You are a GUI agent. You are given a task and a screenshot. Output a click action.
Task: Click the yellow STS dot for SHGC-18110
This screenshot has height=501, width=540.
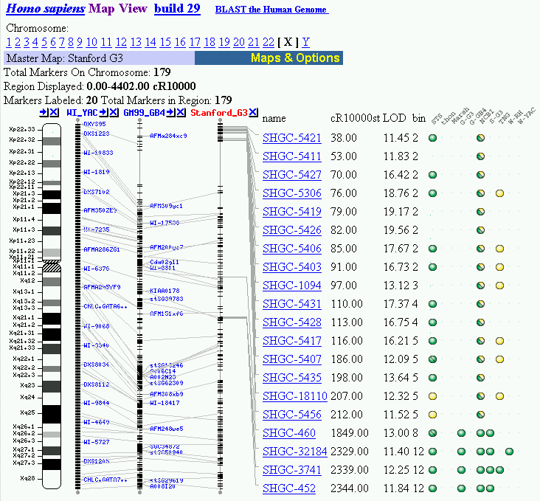(432, 396)
